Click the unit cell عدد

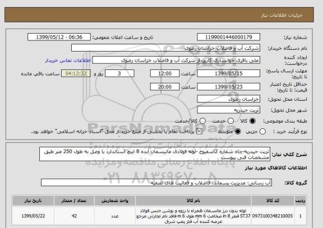tap(115, 216)
